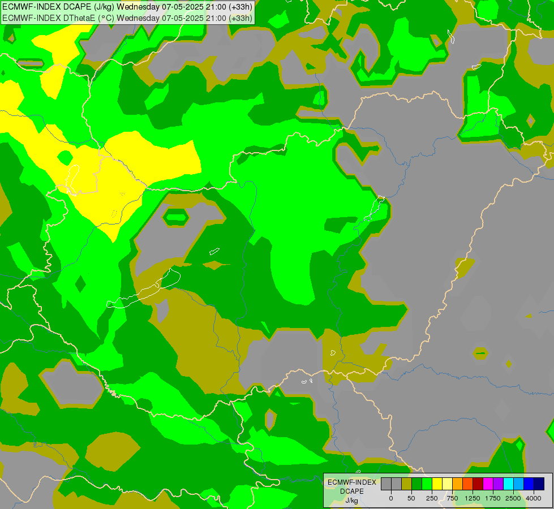Click the pure blue legend swatch
The height and width of the screenshot is (509, 554).
pos(529,484)
